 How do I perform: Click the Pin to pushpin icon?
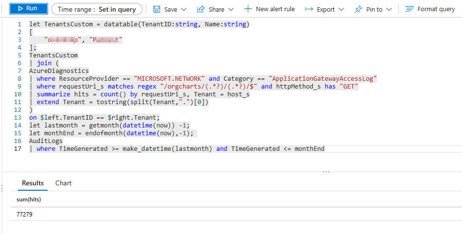point(358,9)
